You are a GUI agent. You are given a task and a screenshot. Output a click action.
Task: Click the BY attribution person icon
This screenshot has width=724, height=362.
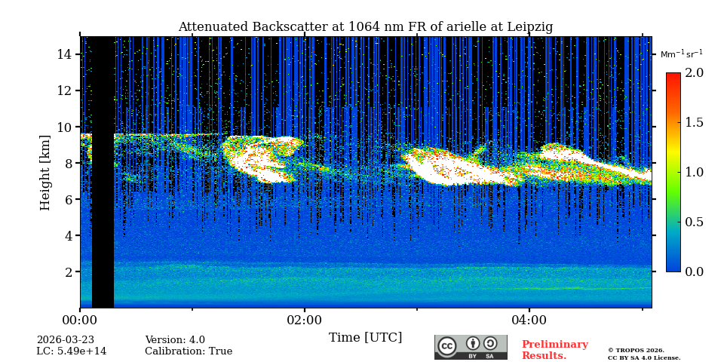473,344
